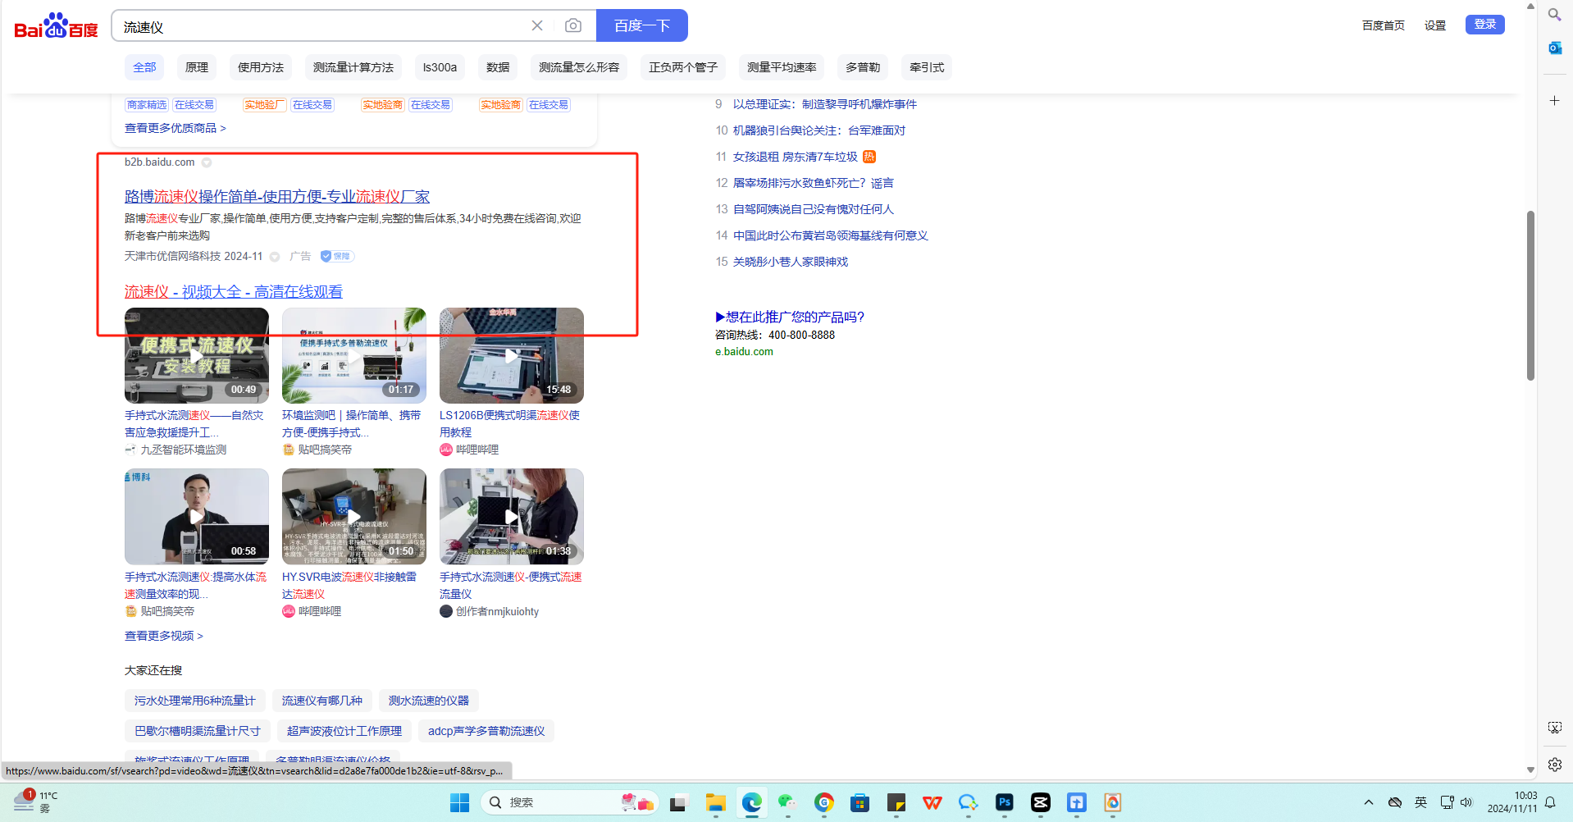Open image search via the camera icon

coord(573,26)
